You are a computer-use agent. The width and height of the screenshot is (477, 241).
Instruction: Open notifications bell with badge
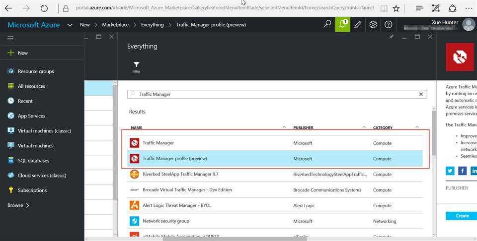(342, 24)
